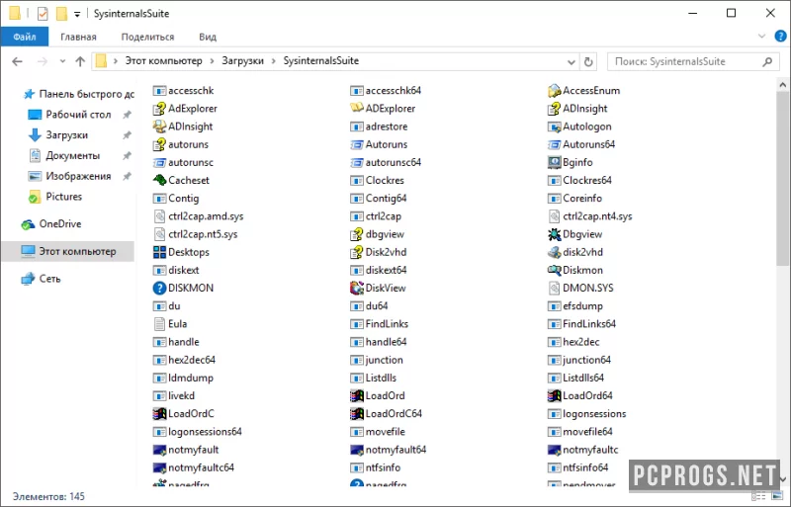Open the Главная ribbon tab

[78, 37]
